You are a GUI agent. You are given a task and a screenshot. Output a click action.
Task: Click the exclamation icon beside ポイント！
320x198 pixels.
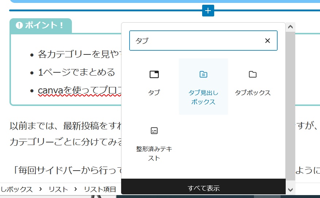[19, 26]
